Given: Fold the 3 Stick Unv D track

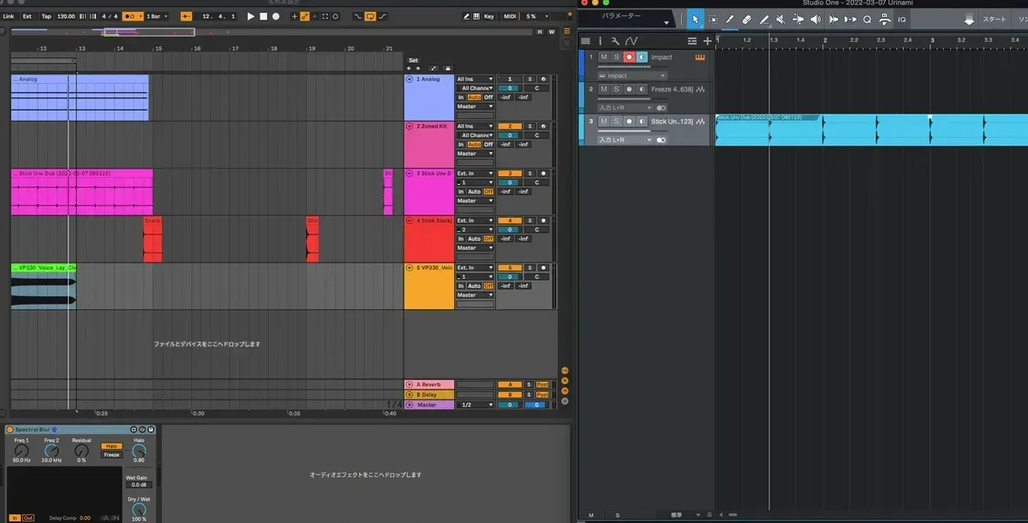Looking at the screenshot, I should (409, 173).
